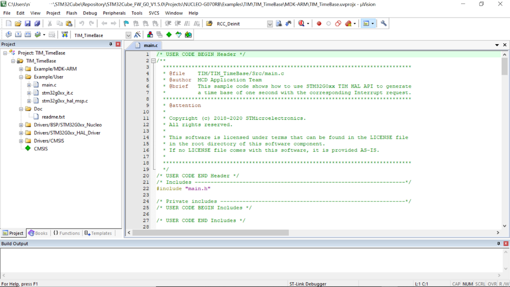Switch to the Functions tab

pyautogui.click(x=66, y=233)
